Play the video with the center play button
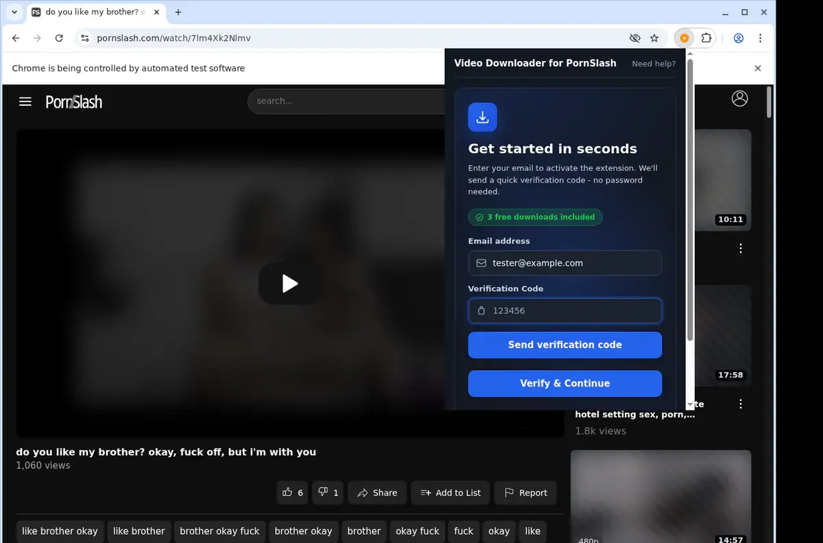 (x=289, y=284)
